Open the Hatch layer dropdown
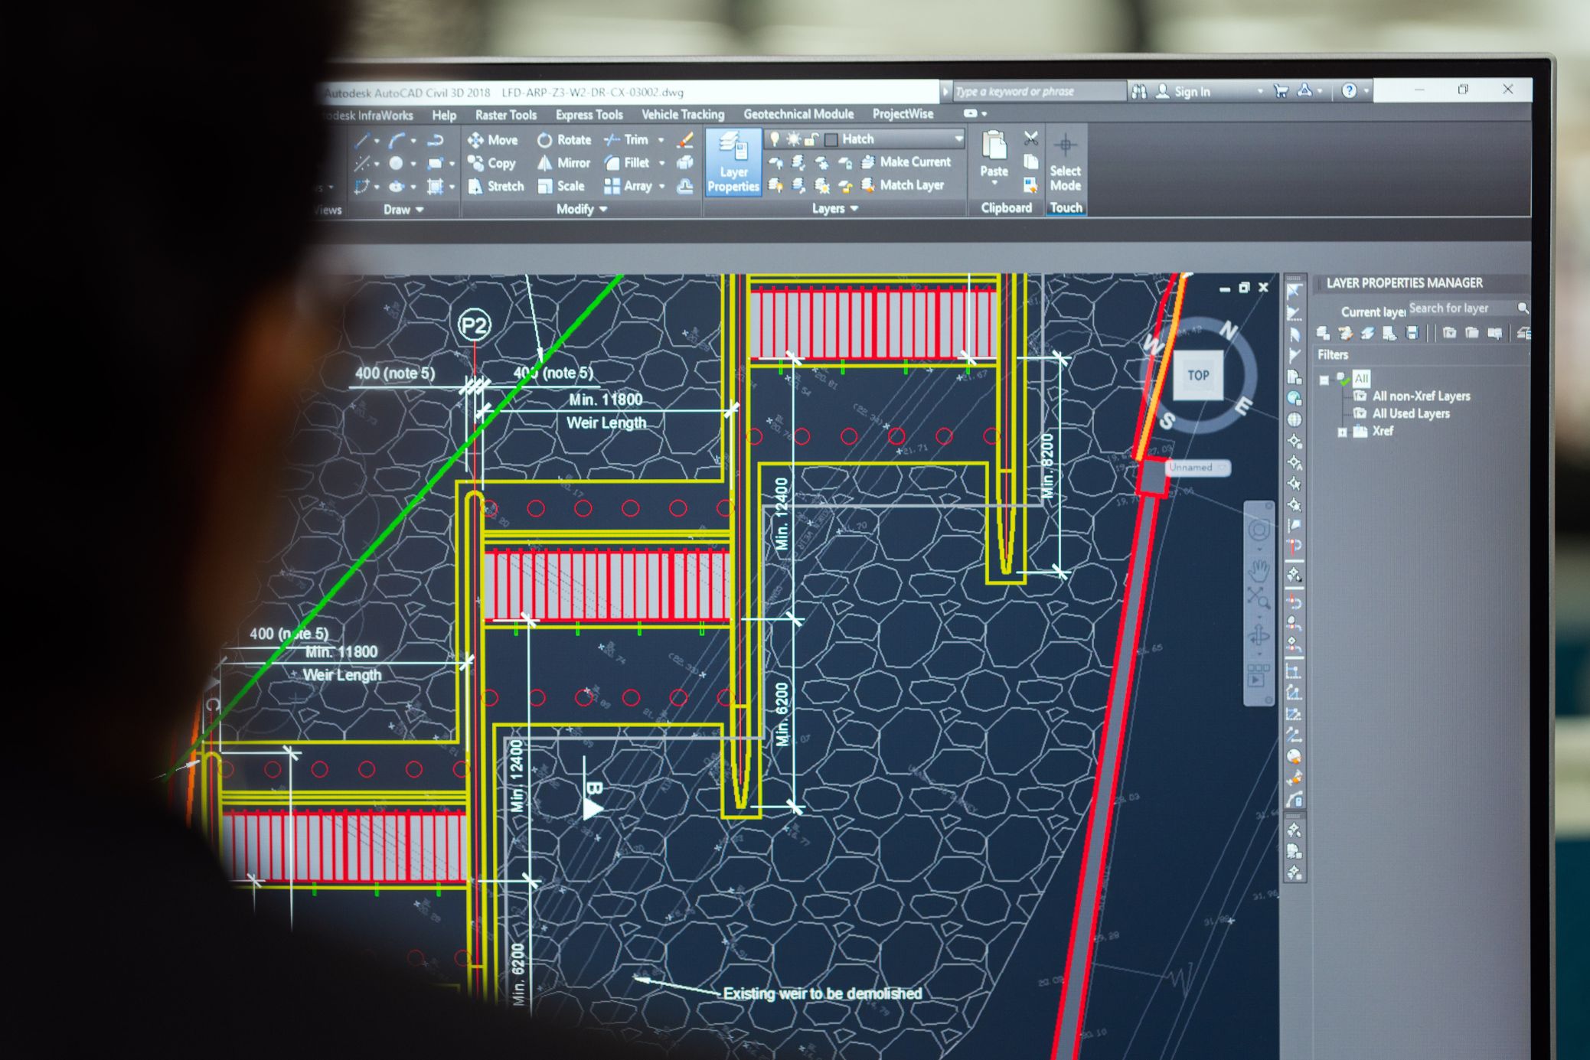 pos(958,139)
